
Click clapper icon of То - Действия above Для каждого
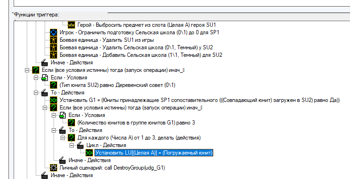click(x=62, y=130)
